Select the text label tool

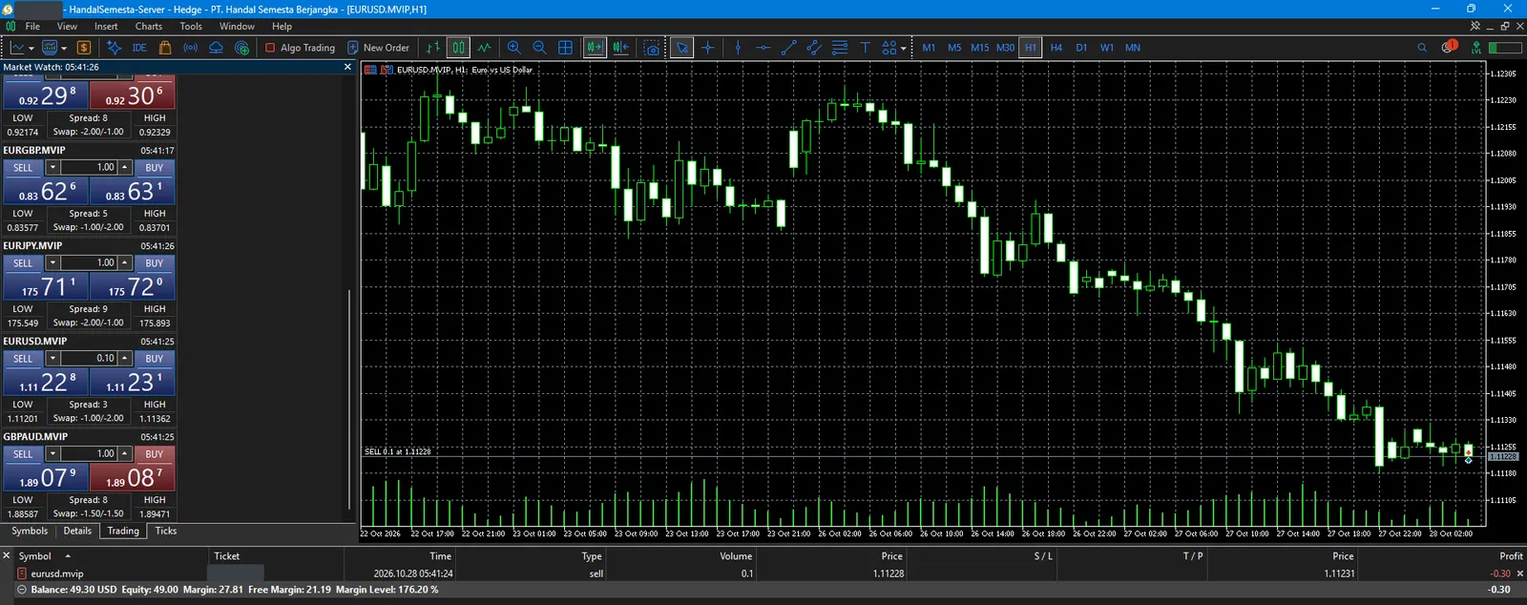pyautogui.click(x=865, y=48)
